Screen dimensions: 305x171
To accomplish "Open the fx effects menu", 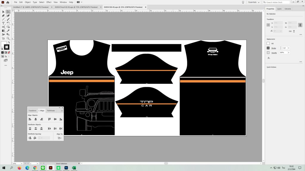I will (269, 58).
